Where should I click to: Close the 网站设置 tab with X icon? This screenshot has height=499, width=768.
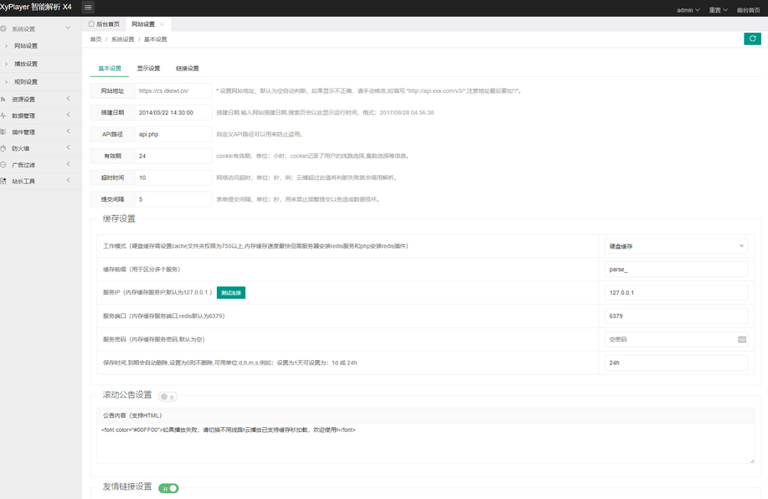coord(162,24)
